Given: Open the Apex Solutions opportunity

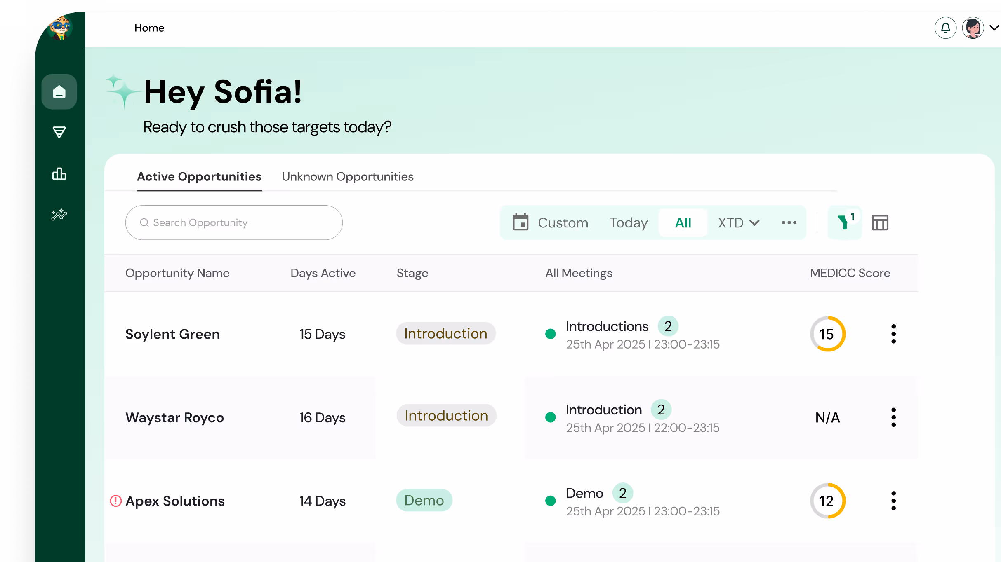Looking at the screenshot, I should coord(175,501).
